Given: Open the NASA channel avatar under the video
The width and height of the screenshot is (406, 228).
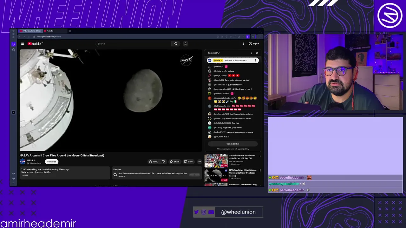Looking at the screenshot, I should pyautogui.click(x=23, y=161).
